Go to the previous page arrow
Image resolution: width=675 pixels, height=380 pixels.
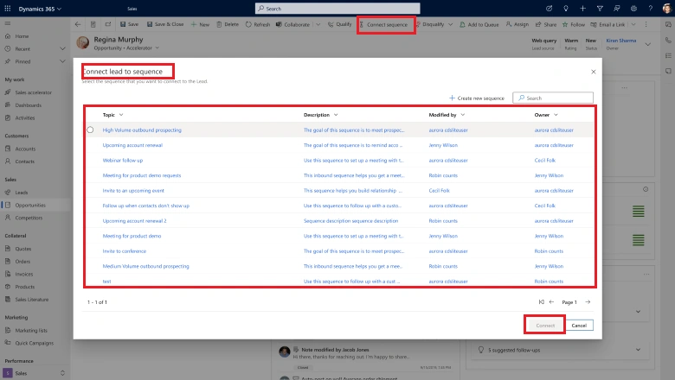551,302
